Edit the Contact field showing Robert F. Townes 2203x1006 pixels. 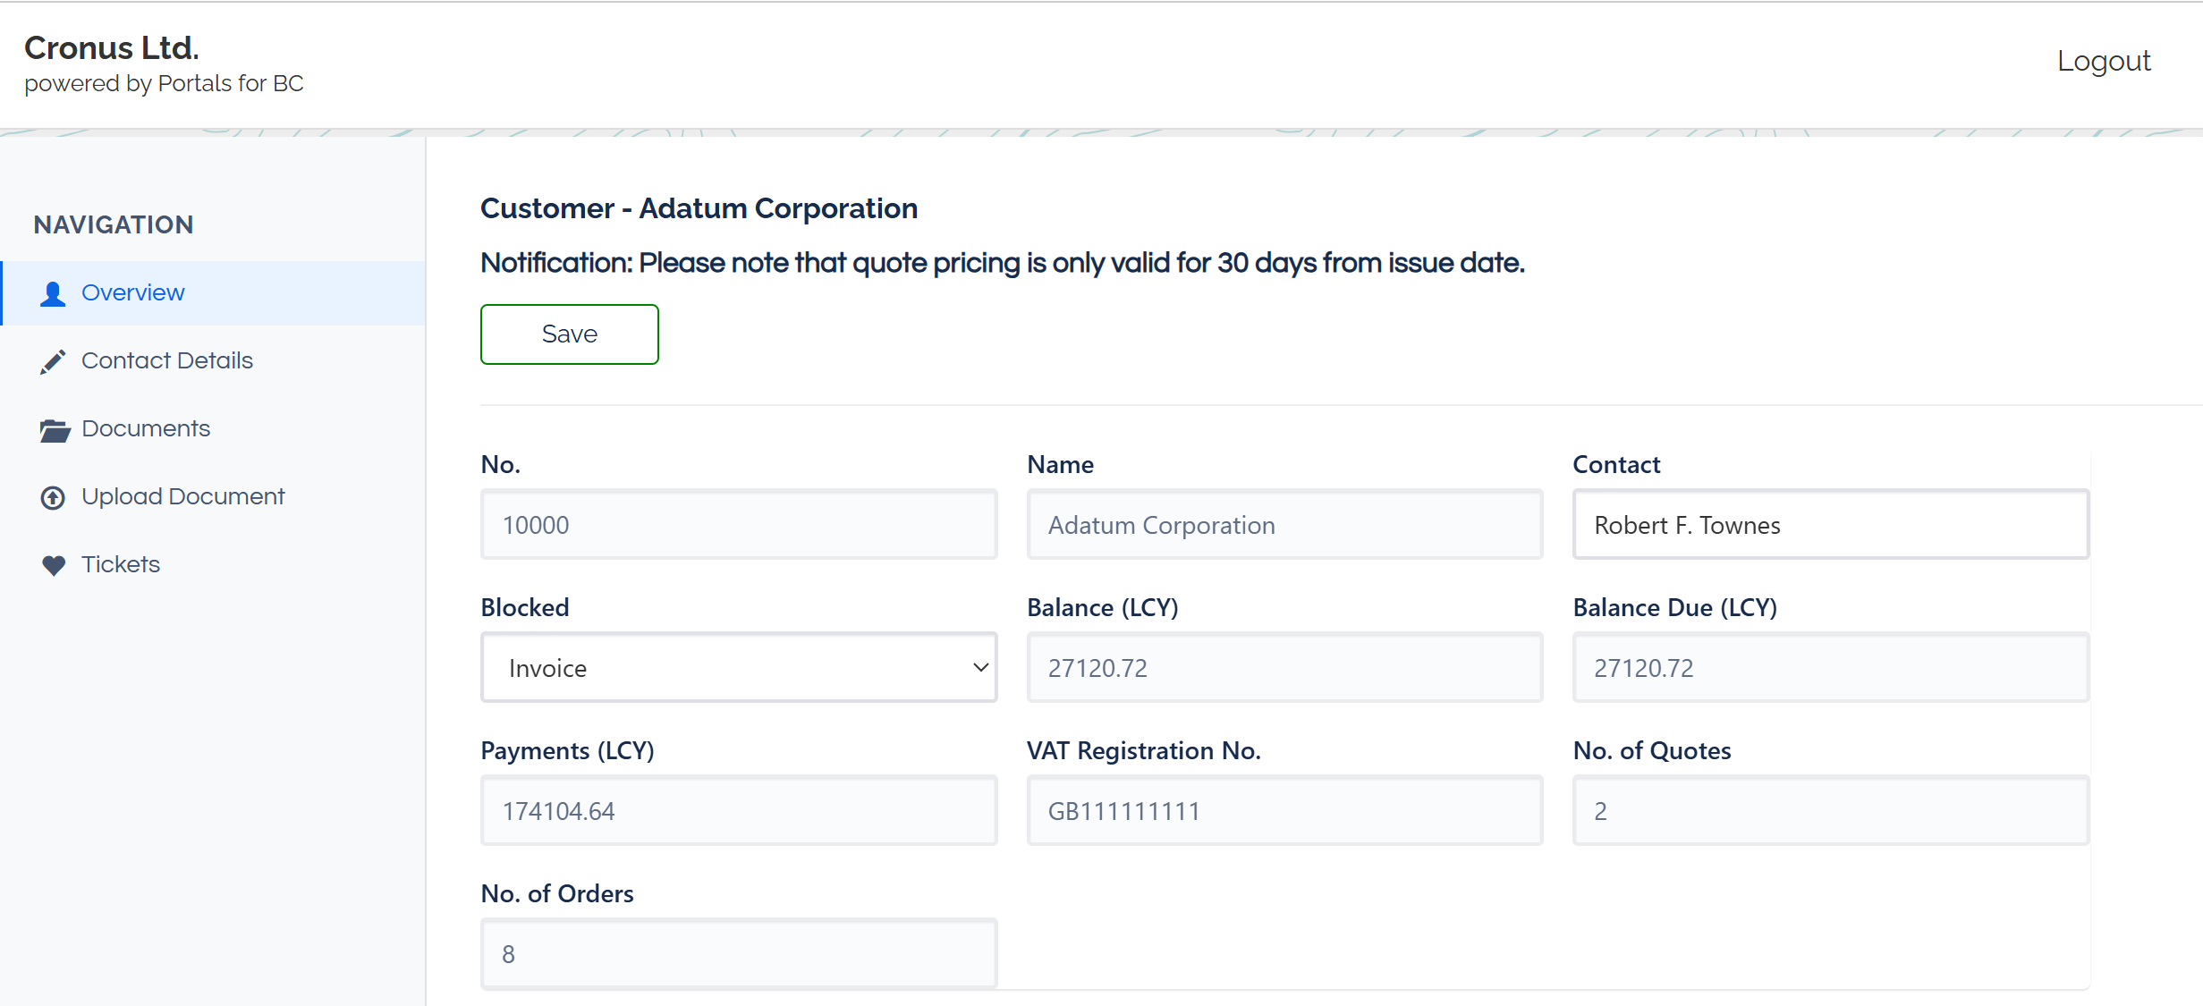coord(1829,525)
